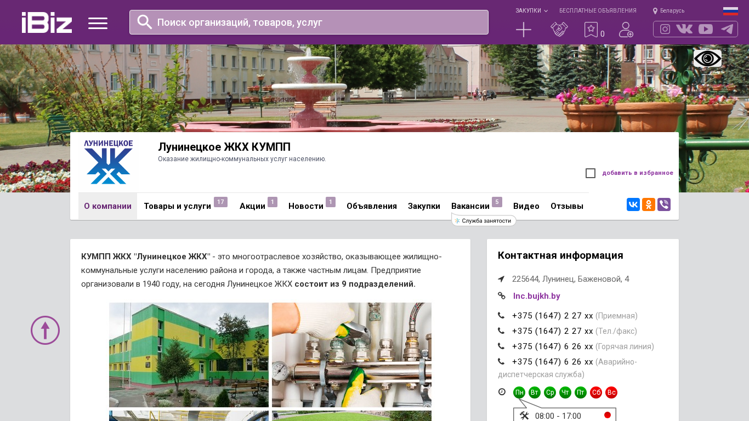The height and width of the screenshot is (421, 749).
Task: Open the green-yellow building photo
Action: 189,355
